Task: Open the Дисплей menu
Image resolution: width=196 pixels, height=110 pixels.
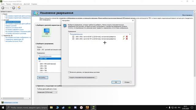Action: pos(27,4)
